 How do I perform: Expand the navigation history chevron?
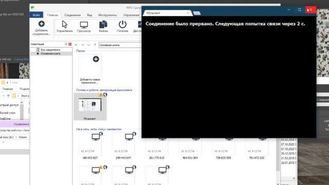pos(89,45)
